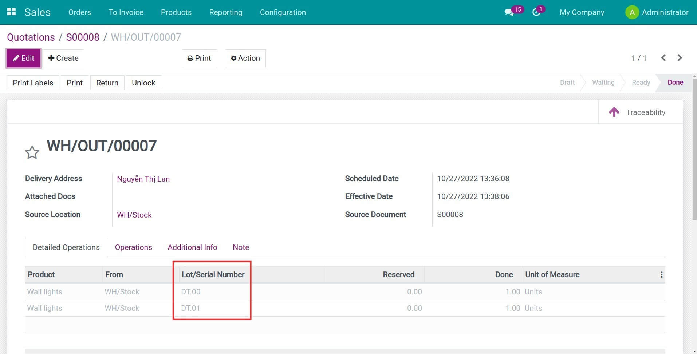The image size is (697, 354).
Task: Switch to the Operations tab
Action: tap(133, 247)
